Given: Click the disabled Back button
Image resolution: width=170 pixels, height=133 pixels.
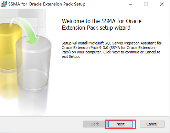Looking at the screenshot, I should click(95, 124).
